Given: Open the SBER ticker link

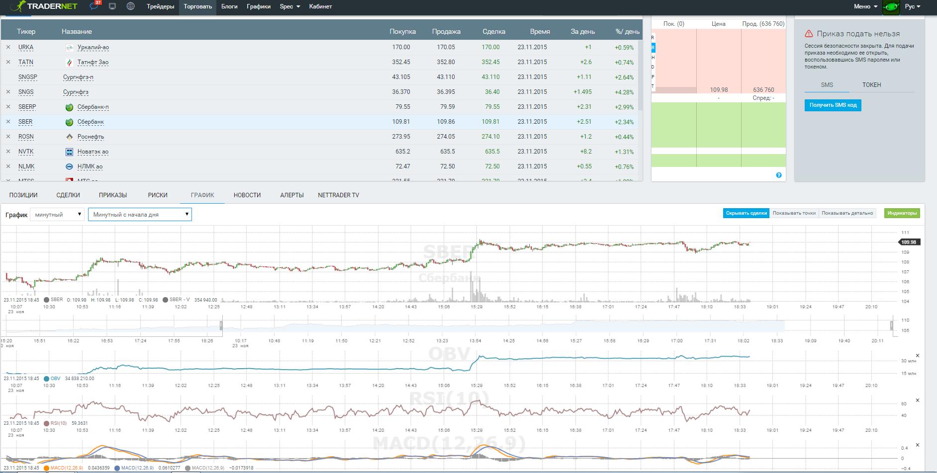Looking at the screenshot, I should 25,122.
